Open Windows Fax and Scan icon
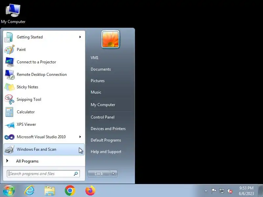The width and height of the screenshot is (263, 197). click(x=10, y=149)
